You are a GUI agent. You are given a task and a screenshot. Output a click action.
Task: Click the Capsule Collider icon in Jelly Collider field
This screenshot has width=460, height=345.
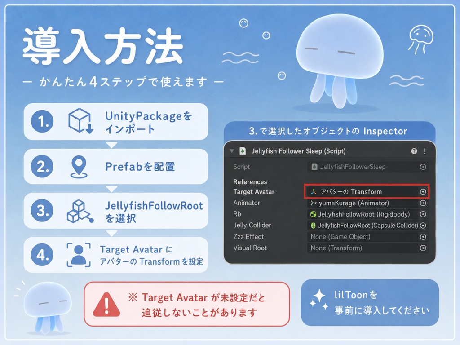[x=313, y=226]
